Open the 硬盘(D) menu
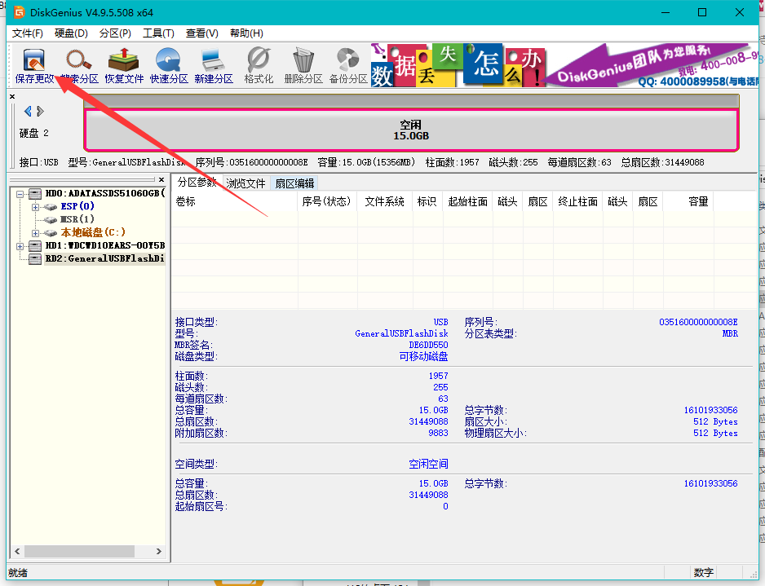Image resolution: width=765 pixels, height=586 pixels. (x=72, y=33)
